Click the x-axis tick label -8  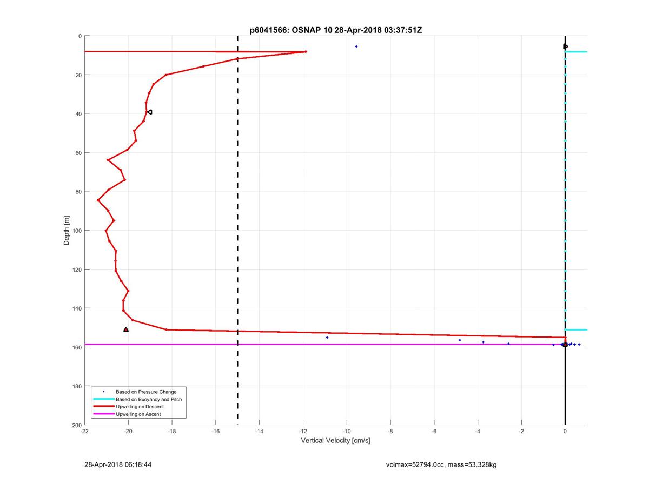(x=390, y=432)
